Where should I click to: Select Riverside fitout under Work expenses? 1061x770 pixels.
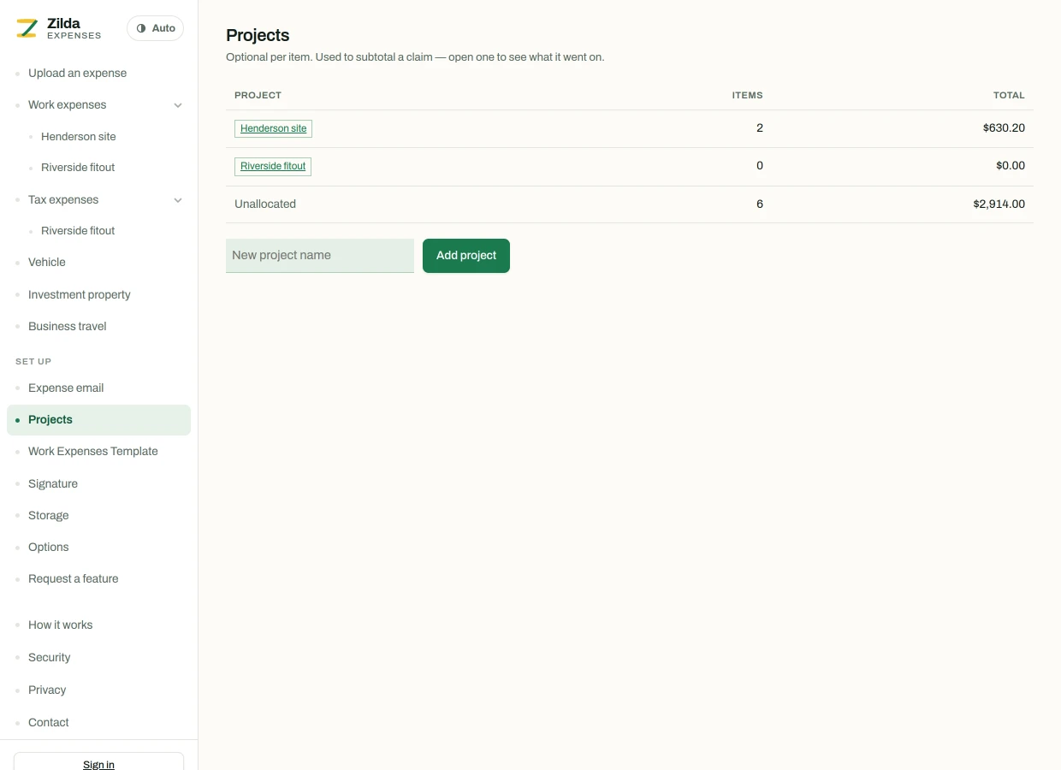pos(78,168)
